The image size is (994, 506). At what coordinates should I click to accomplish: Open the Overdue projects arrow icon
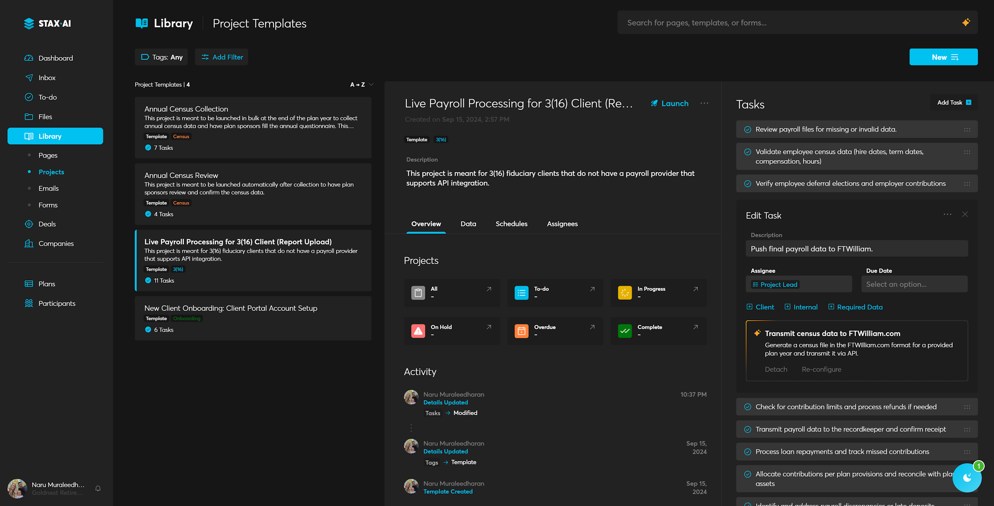click(592, 327)
